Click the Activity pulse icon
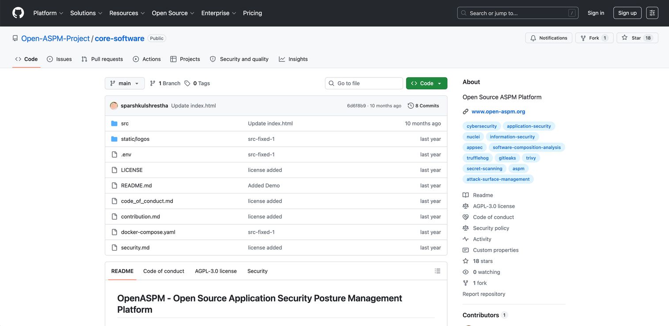This screenshot has height=326, width=669. point(466,239)
